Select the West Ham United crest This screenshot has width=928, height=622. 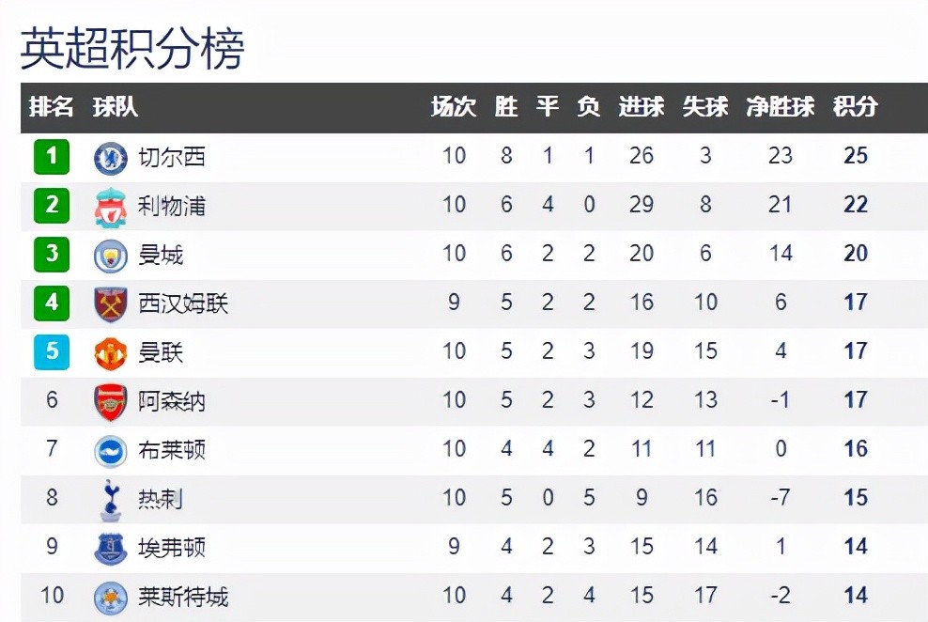(x=111, y=304)
